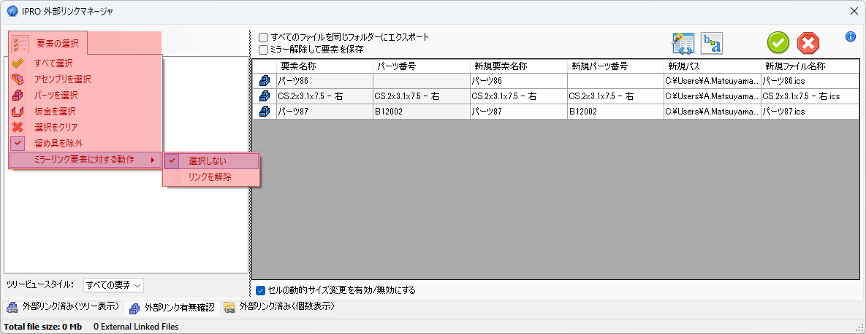Click the part icon beside パーツを選択

(x=17, y=96)
